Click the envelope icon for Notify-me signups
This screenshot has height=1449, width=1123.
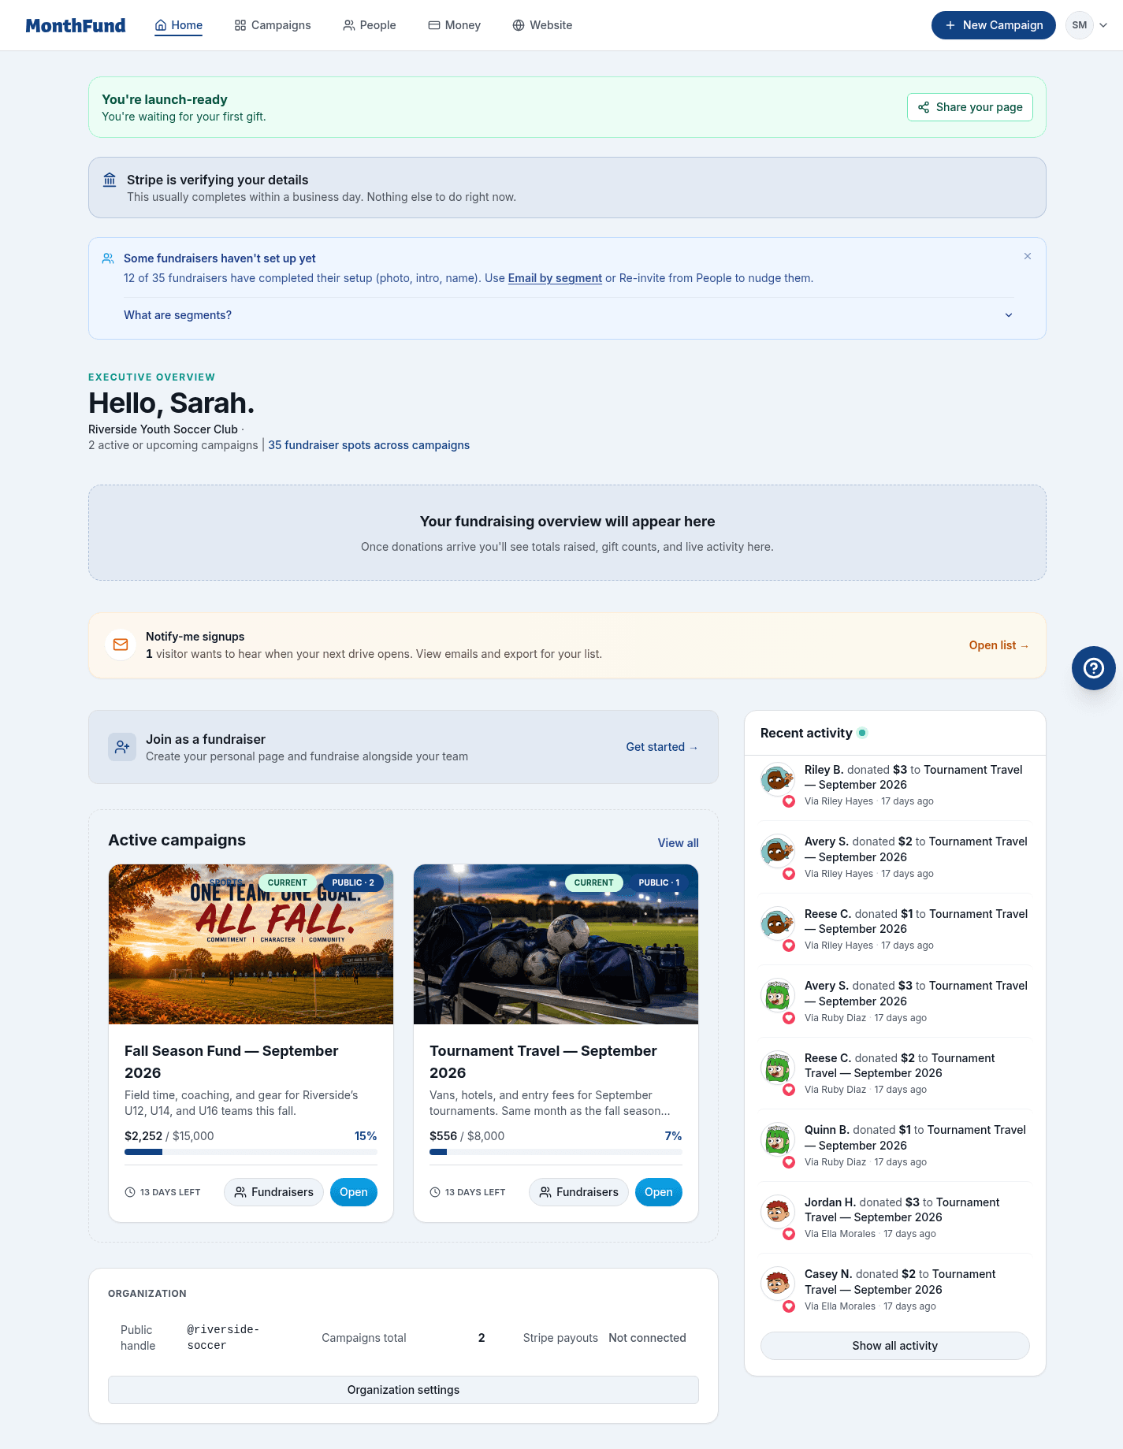click(x=121, y=645)
